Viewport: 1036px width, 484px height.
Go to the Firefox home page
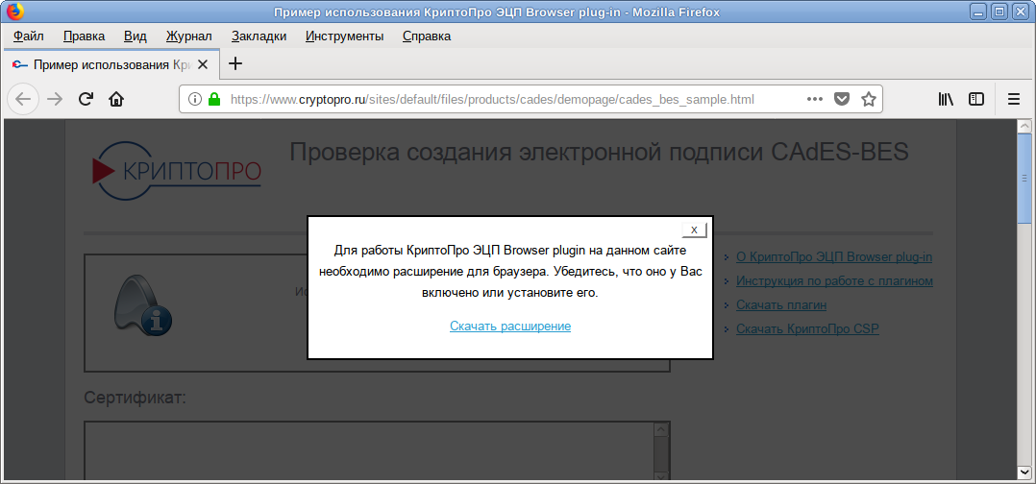point(116,99)
